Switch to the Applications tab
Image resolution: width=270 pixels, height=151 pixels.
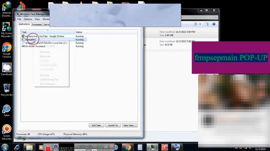(x=24, y=24)
